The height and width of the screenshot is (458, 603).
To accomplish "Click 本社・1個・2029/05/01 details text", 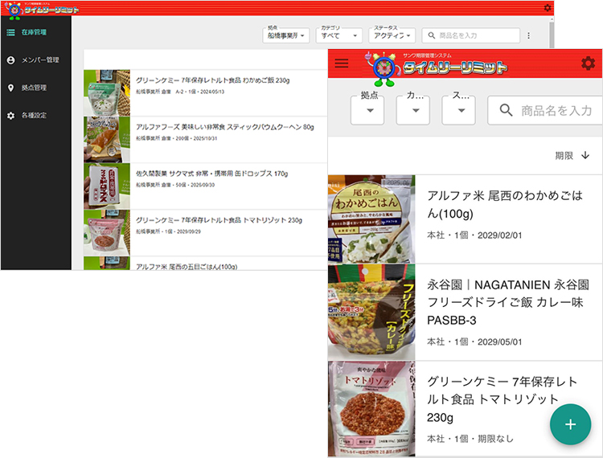I will (x=474, y=341).
